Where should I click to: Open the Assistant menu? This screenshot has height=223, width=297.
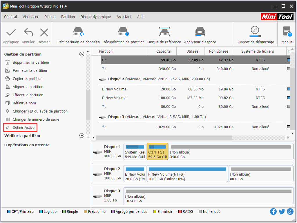(124, 17)
